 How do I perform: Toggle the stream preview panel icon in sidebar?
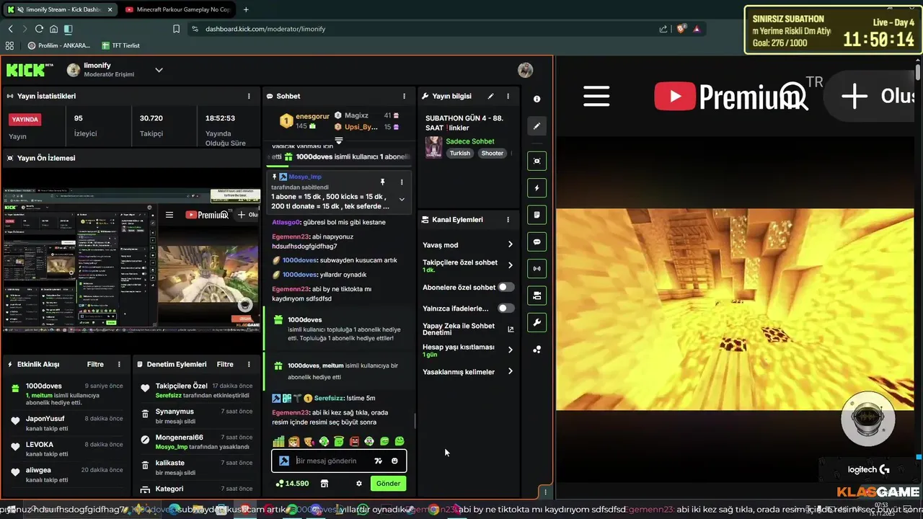click(536, 161)
